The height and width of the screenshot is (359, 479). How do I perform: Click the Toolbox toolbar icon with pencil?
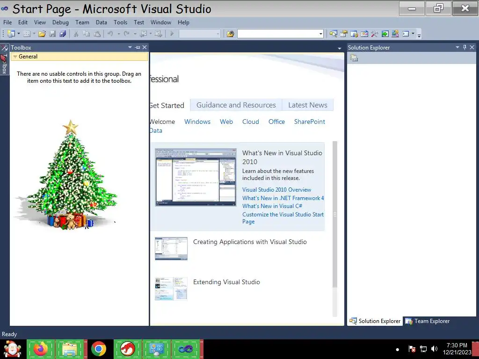pyautogui.click(x=364, y=34)
